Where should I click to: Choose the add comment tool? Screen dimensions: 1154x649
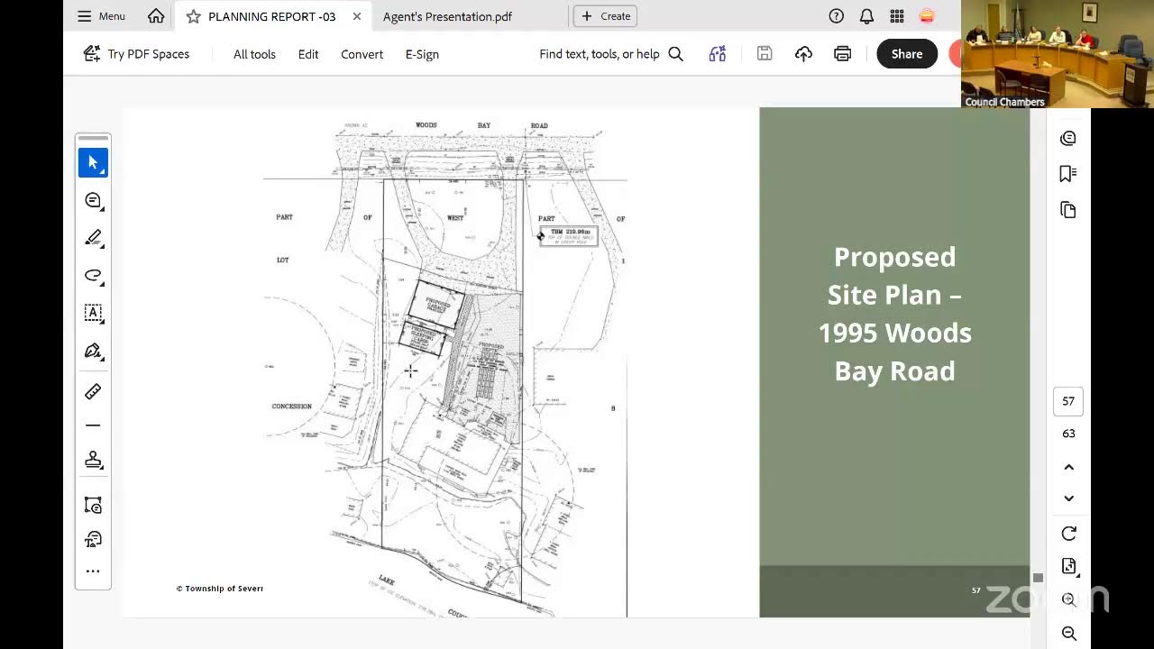(x=93, y=200)
